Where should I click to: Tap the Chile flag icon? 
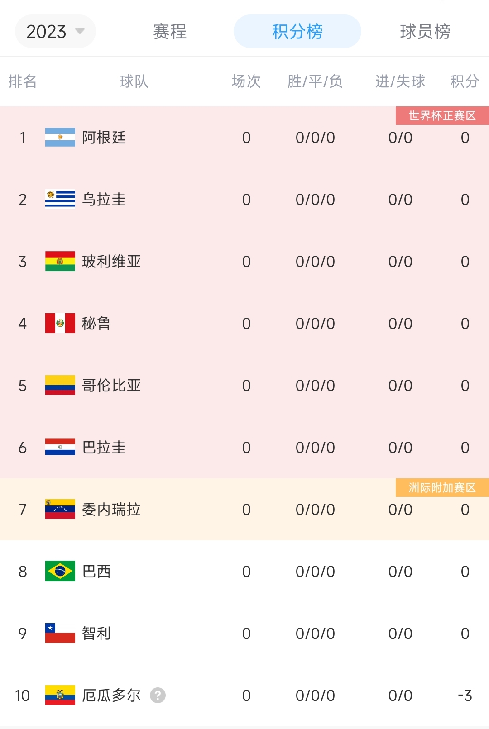coord(60,634)
